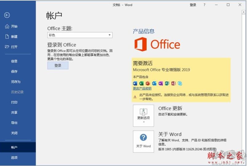Go back using the circled arrow icon
The height and width of the screenshot is (166, 247).
(x=7, y=15)
